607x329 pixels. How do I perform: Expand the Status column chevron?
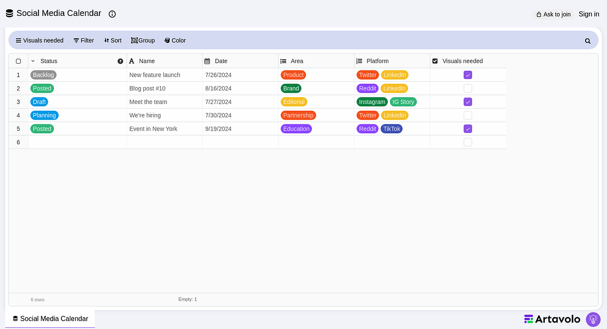coord(33,61)
